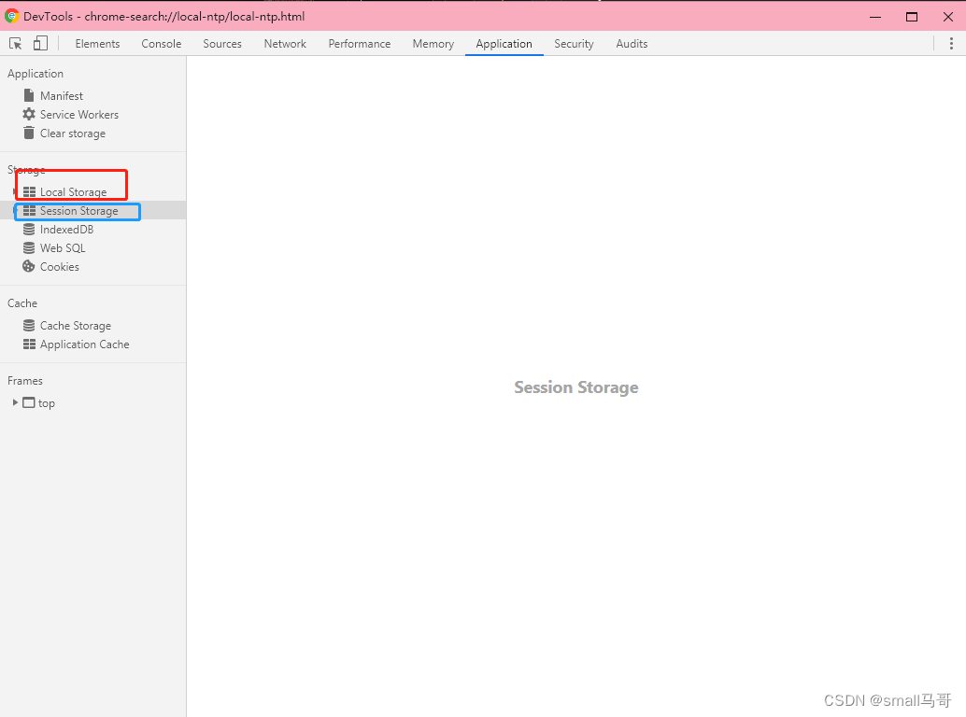Open the Console tab
966x717 pixels.
point(162,44)
